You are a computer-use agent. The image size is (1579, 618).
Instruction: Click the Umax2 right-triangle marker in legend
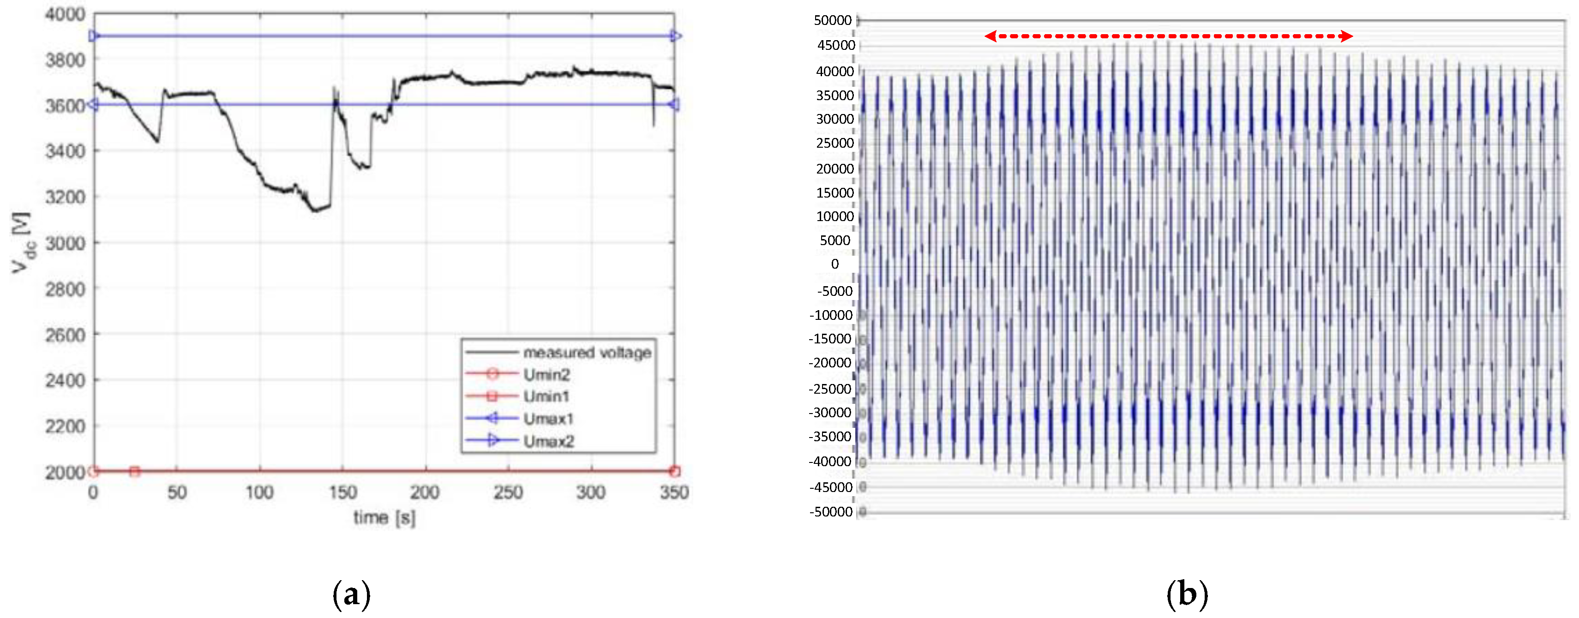tap(492, 440)
